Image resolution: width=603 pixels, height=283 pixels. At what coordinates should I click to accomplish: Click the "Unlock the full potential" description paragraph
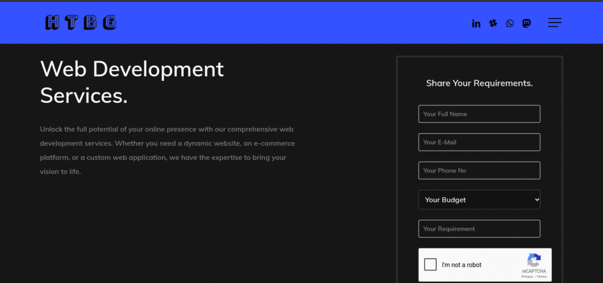click(x=167, y=150)
